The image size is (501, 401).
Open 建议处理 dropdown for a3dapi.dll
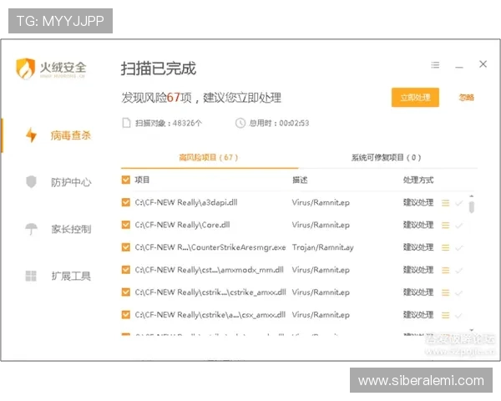pos(418,202)
